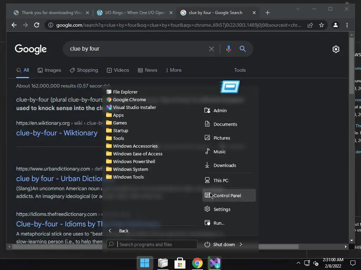The image size is (361, 270).
Task: Open Chrome's three-dot menu
Action: pos(347,25)
